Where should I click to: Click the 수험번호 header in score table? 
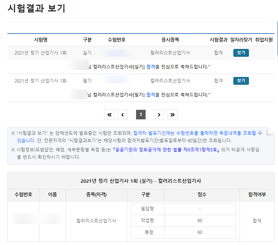coord(23,195)
